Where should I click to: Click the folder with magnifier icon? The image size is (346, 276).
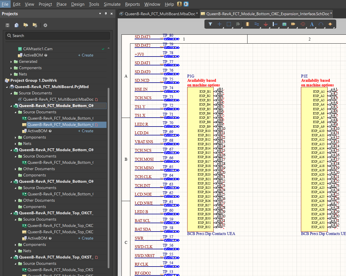click(26, 25)
